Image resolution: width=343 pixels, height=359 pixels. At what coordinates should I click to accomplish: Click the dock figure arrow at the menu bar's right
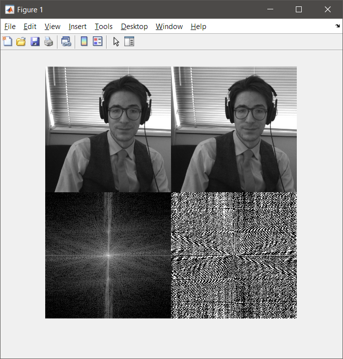click(x=338, y=26)
